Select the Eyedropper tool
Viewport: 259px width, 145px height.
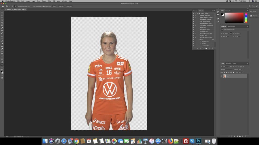pyautogui.click(x=2, y=28)
